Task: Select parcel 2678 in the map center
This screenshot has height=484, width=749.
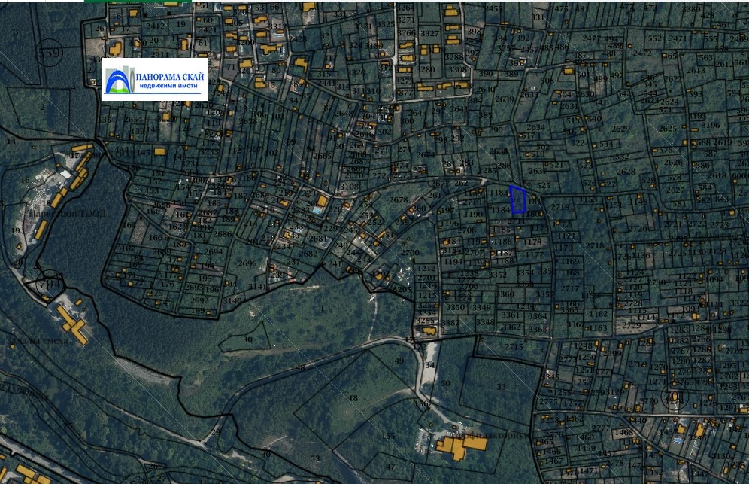Action: pos(399,199)
